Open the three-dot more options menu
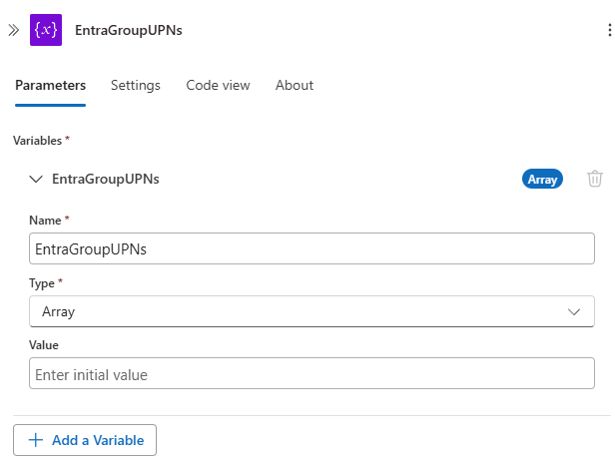 (609, 30)
